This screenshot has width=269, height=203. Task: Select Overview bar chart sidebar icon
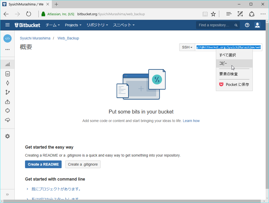(x=7, y=64)
